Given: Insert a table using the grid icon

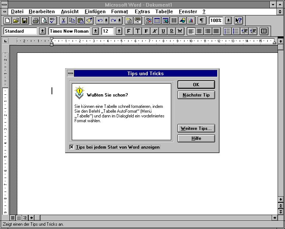Looking at the screenshot, I should click(157, 21).
